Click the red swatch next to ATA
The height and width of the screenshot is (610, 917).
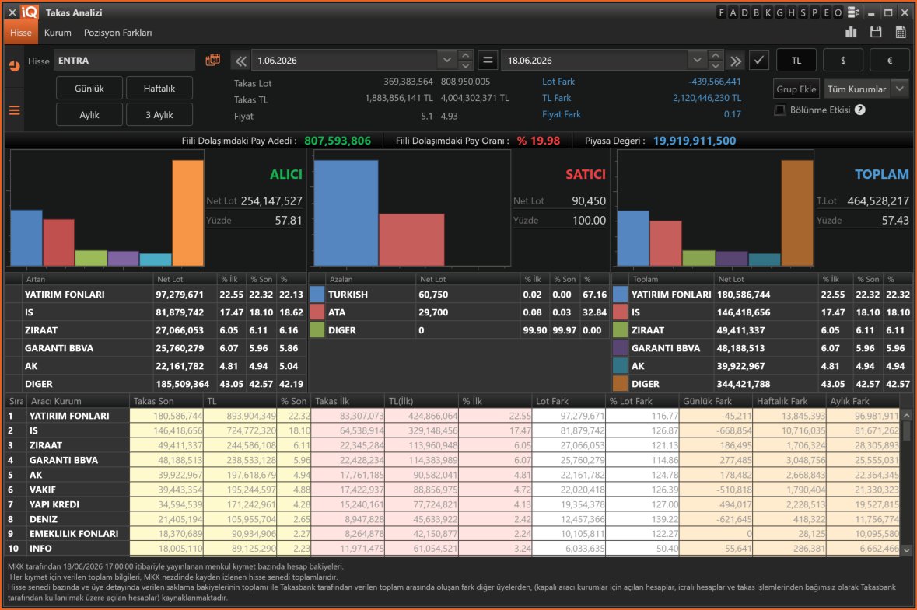tap(317, 312)
